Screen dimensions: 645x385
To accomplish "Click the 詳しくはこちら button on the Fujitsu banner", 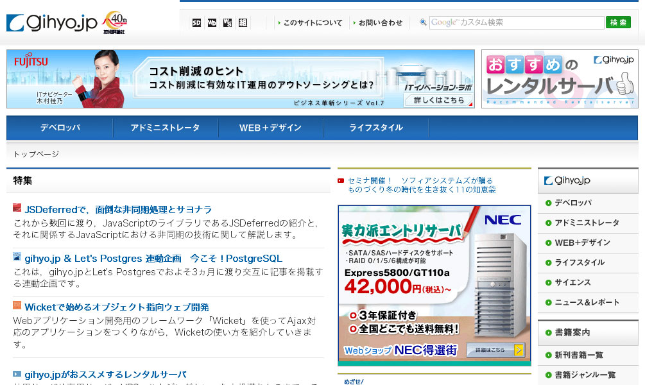I will [438, 100].
